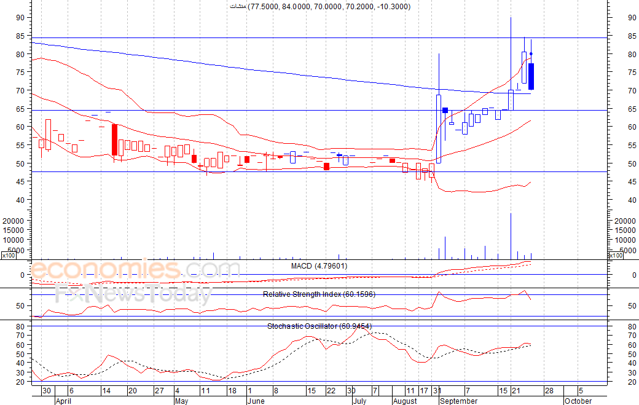The width and height of the screenshot is (639, 405).
Task: Click the x100 multiplier box on left
Action: 8,256
